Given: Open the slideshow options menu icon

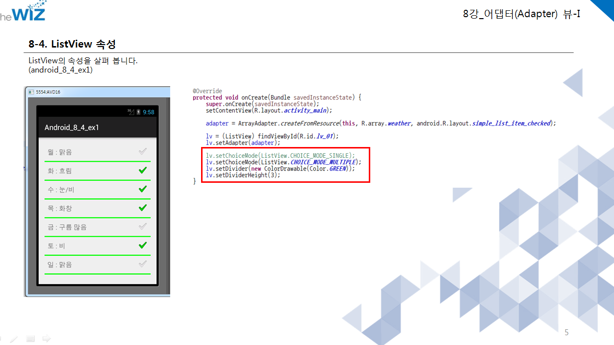Looking at the screenshot, I should point(30,338).
